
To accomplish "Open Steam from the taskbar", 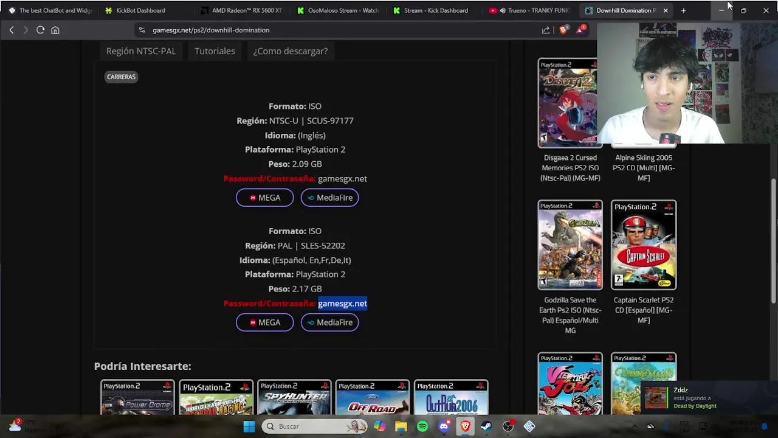I will point(487,426).
